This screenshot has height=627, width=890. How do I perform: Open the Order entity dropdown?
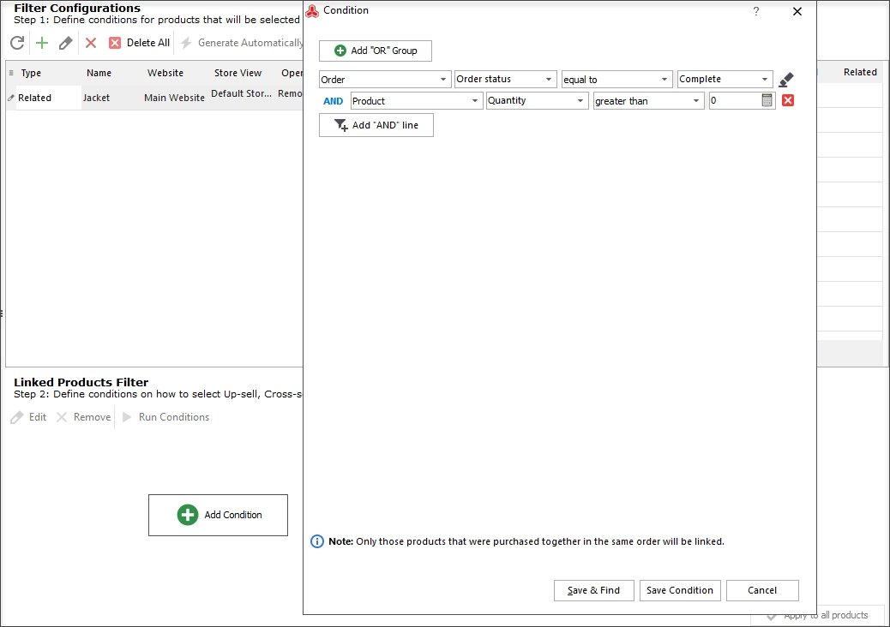pyautogui.click(x=385, y=80)
